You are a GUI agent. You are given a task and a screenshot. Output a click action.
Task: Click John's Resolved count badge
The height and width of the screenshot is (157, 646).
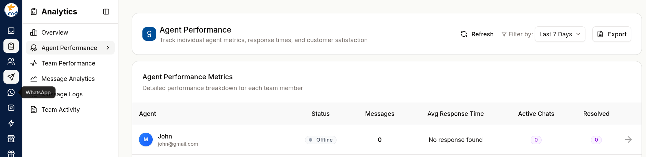click(596, 140)
